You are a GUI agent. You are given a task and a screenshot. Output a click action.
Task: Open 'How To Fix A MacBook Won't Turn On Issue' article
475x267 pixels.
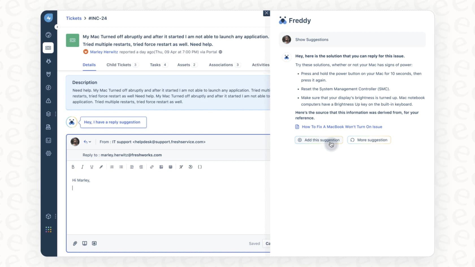(x=342, y=127)
